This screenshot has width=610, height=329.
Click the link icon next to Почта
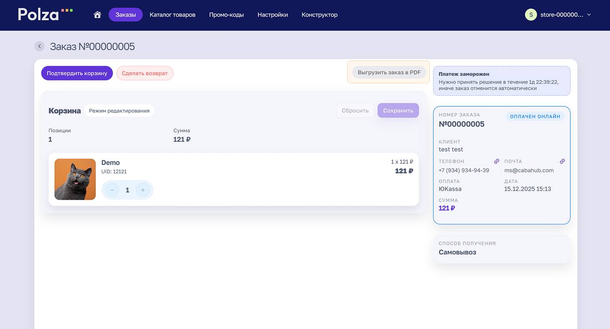pyautogui.click(x=562, y=161)
